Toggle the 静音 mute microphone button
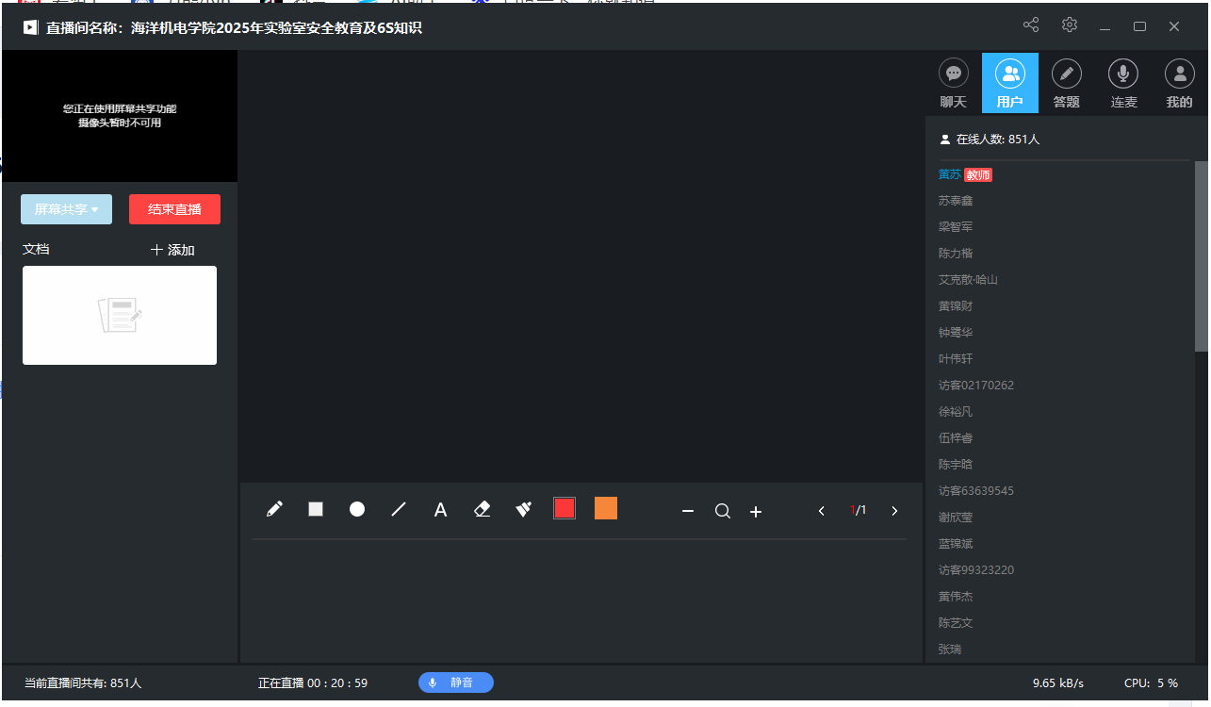The width and height of the screenshot is (1211, 707). tap(456, 682)
